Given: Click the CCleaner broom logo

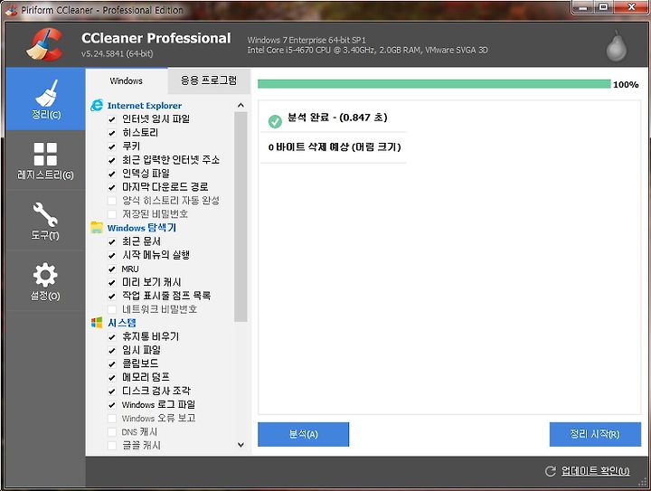Looking at the screenshot, I should pyautogui.click(x=45, y=44).
